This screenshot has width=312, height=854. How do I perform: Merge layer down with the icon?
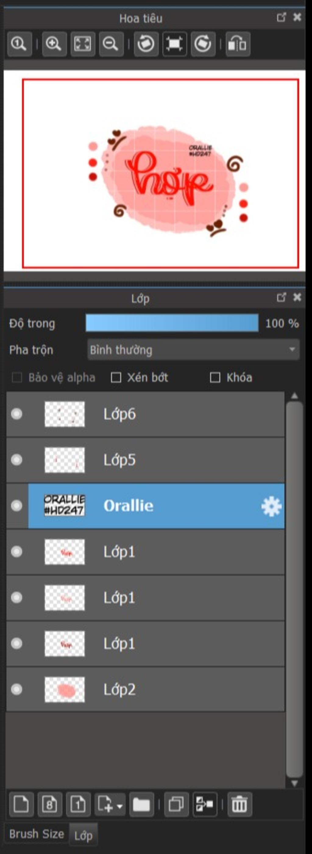[x=205, y=804]
